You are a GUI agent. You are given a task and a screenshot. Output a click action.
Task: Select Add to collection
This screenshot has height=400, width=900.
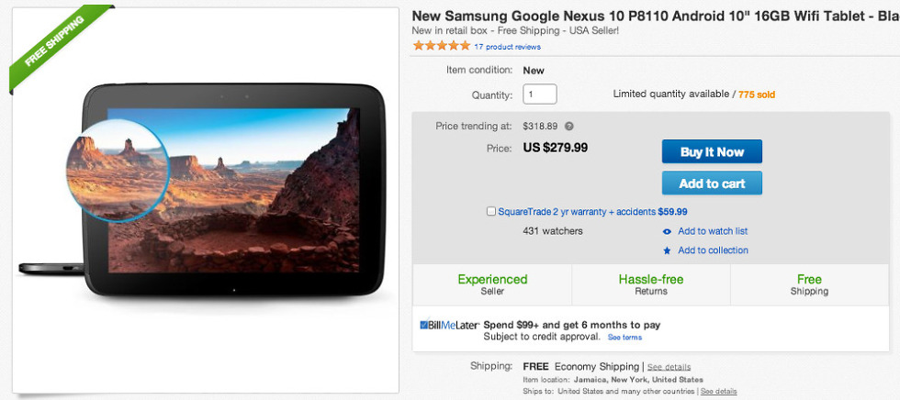[713, 250]
